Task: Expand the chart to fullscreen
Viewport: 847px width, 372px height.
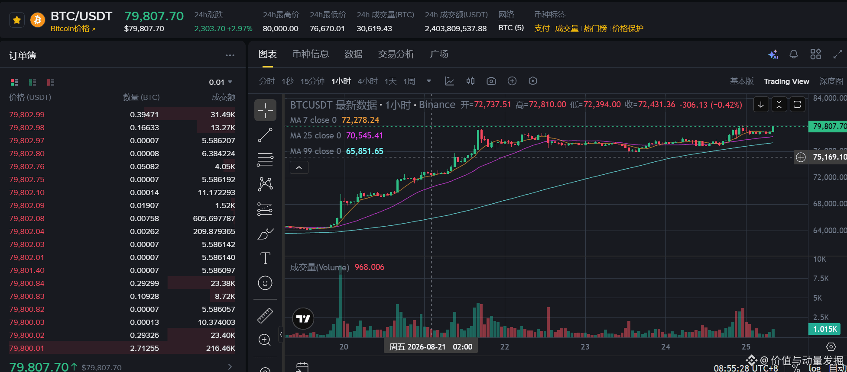Action: pos(838,54)
